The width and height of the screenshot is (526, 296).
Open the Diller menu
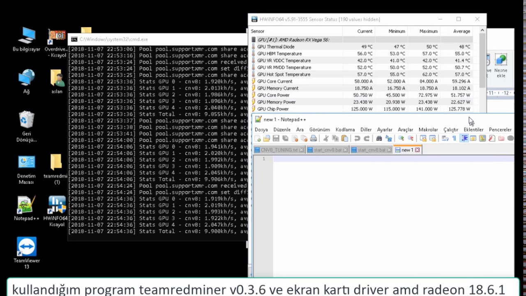[x=366, y=129]
